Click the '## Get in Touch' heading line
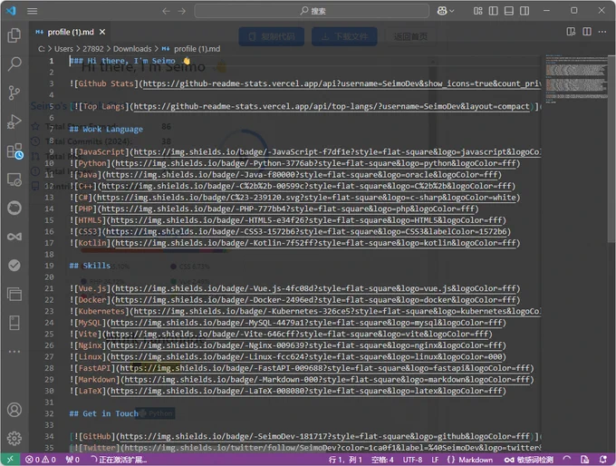The width and height of the screenshot is (616, 466). pos(103,413)
